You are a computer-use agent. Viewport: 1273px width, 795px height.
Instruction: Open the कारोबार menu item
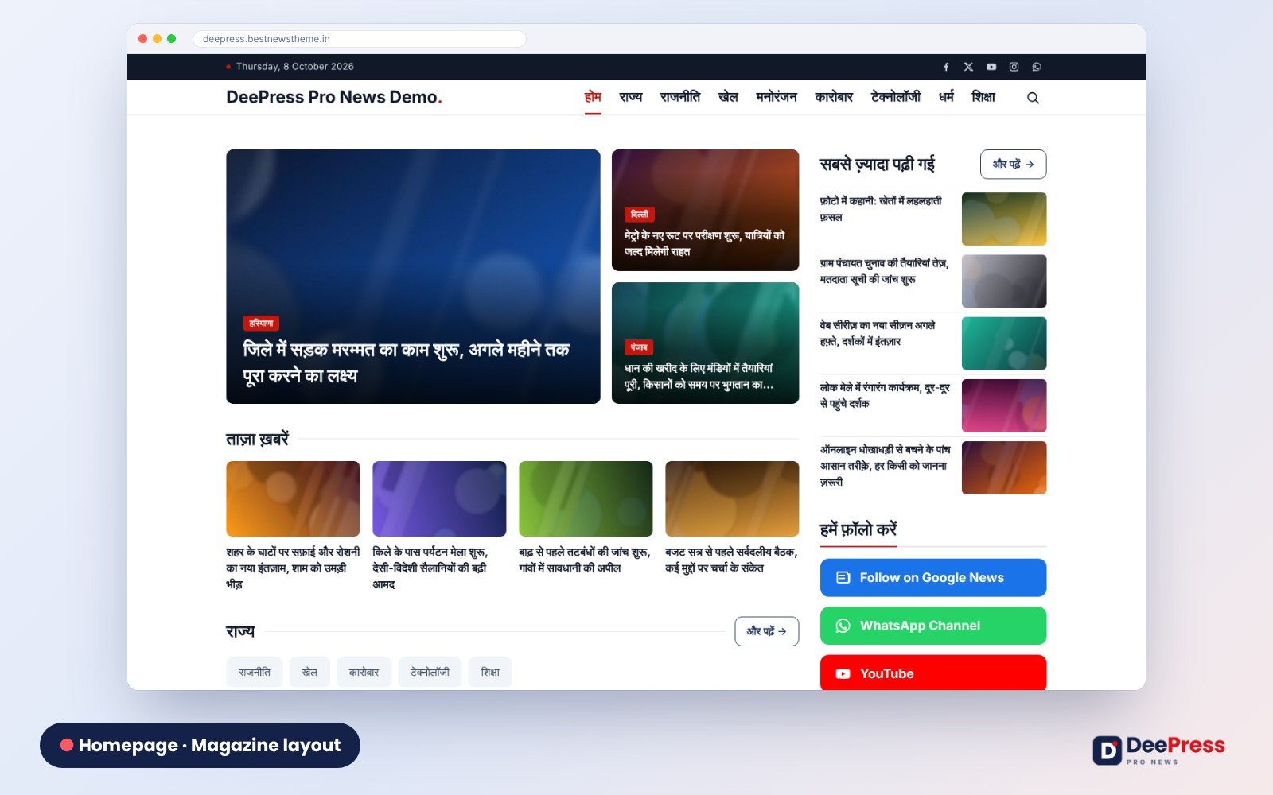pos(834,97)
